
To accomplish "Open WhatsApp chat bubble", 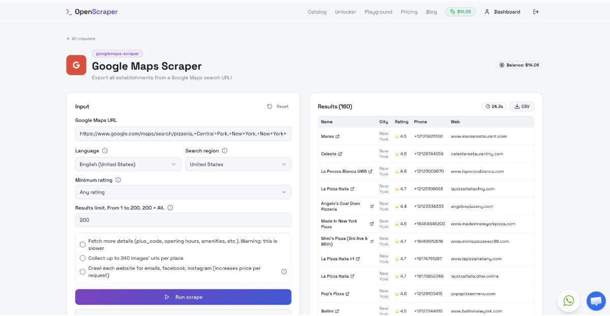I will point(569,300).
